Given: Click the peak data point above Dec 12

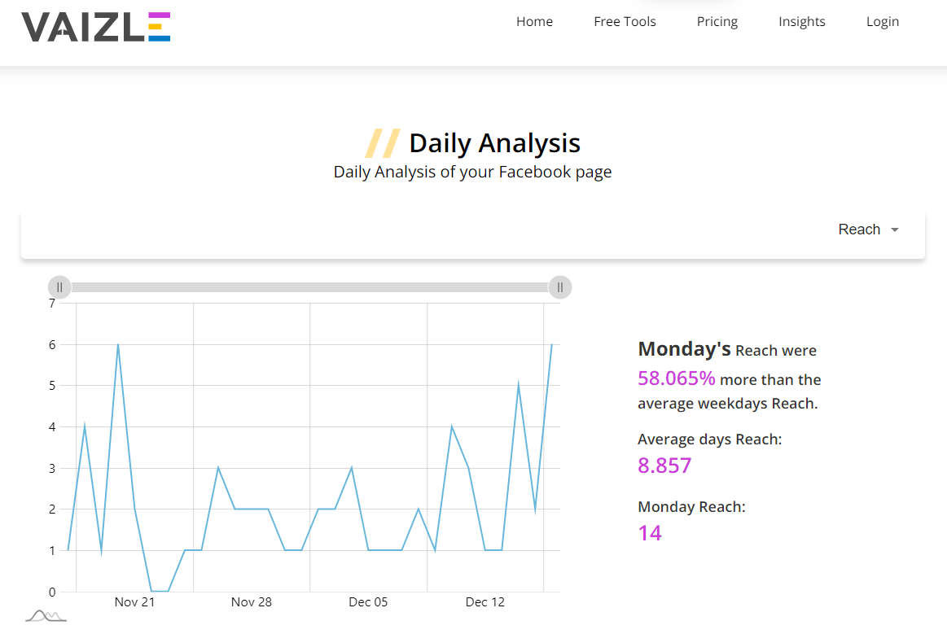Looking at the screenshot, I should [x=519, y=381].
